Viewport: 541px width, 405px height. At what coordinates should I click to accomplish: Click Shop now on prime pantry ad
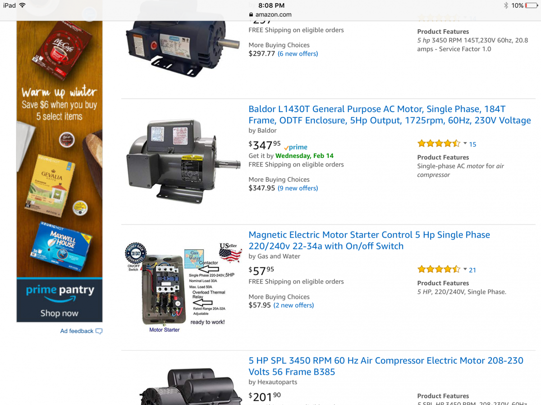tap(60, 313)
